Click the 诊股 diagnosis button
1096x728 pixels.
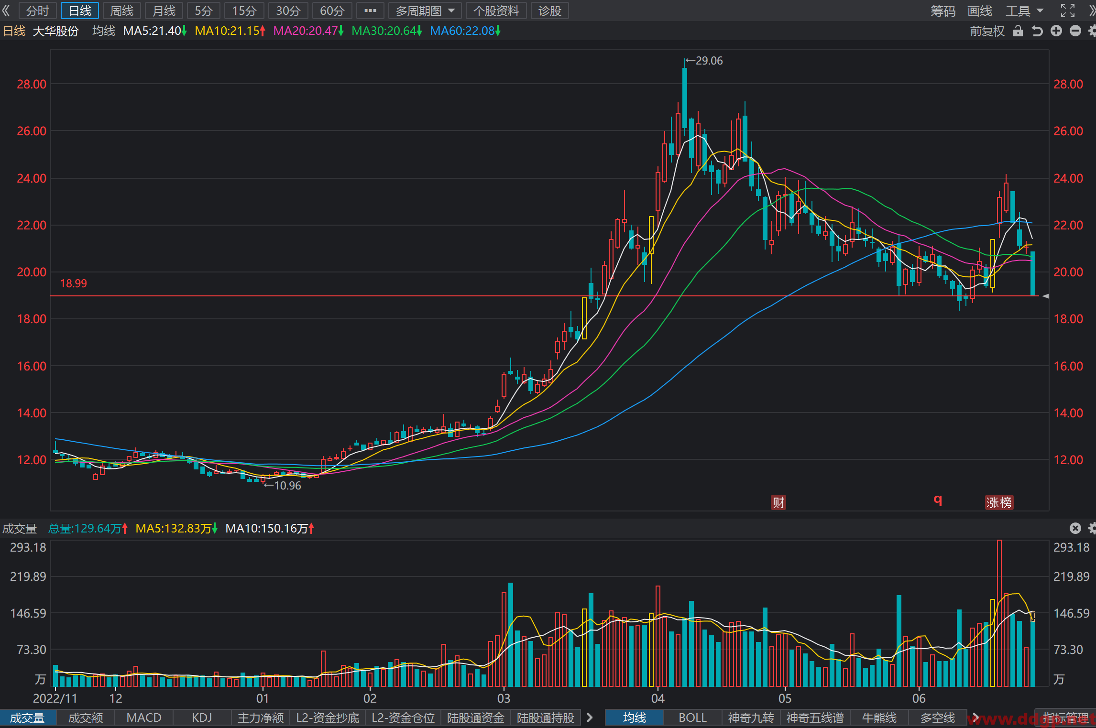(549, 11)
